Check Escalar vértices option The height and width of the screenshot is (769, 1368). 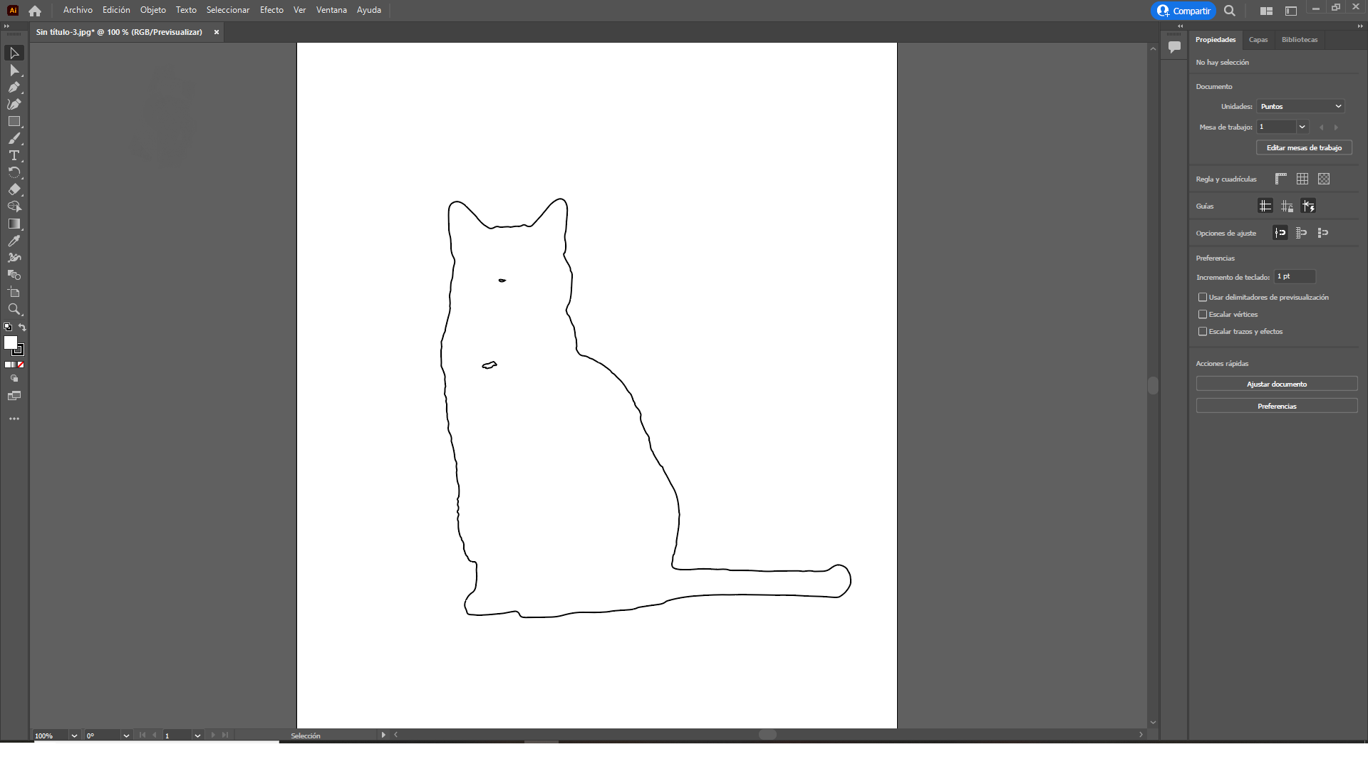coord(1203,314)
